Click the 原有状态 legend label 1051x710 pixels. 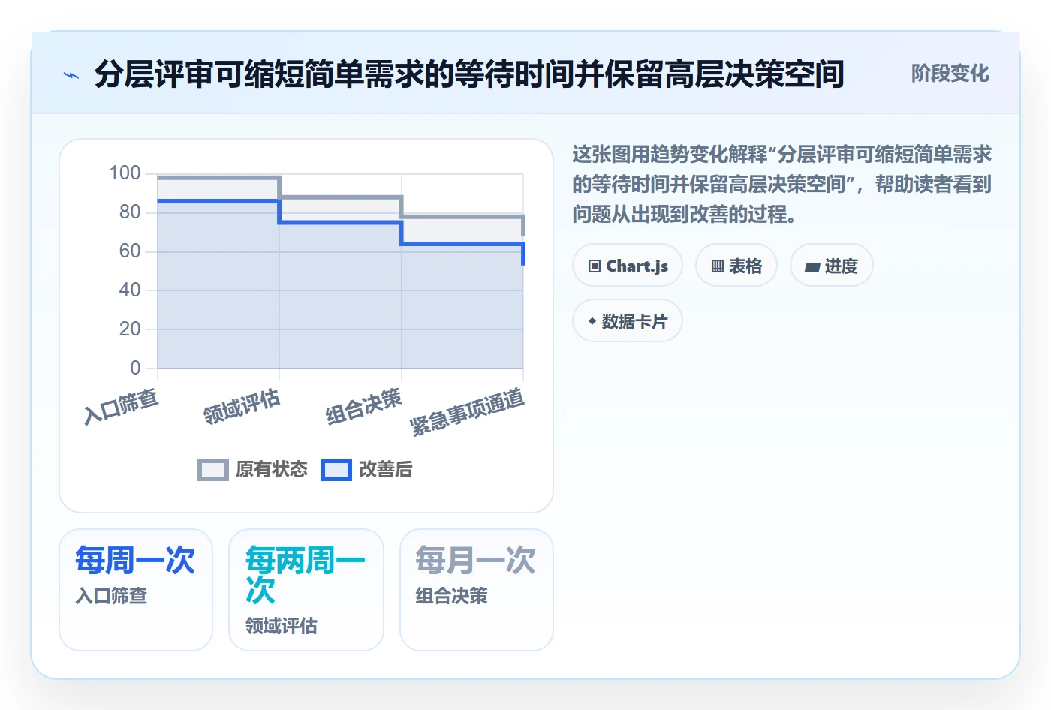click(x=272, y=470)
